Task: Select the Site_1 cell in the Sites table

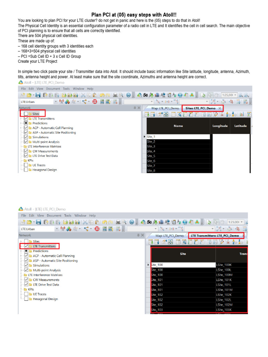Action: click(178, 137)
